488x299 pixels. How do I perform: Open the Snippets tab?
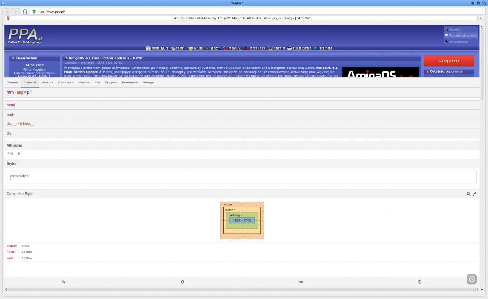click(111, 82)
